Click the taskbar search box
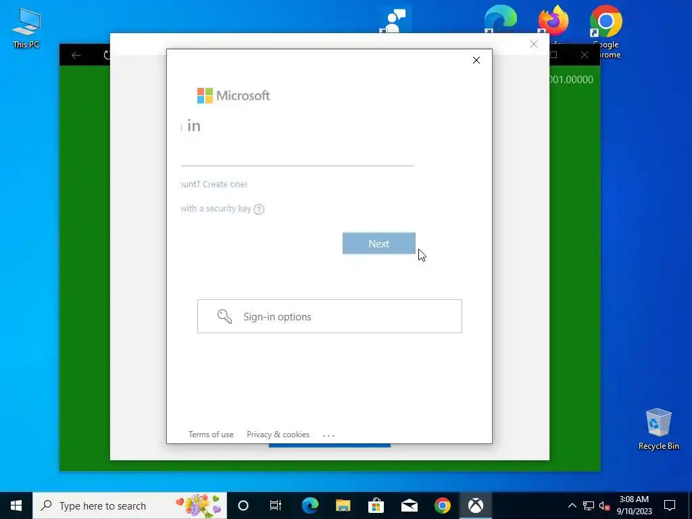 coord(130,505)
